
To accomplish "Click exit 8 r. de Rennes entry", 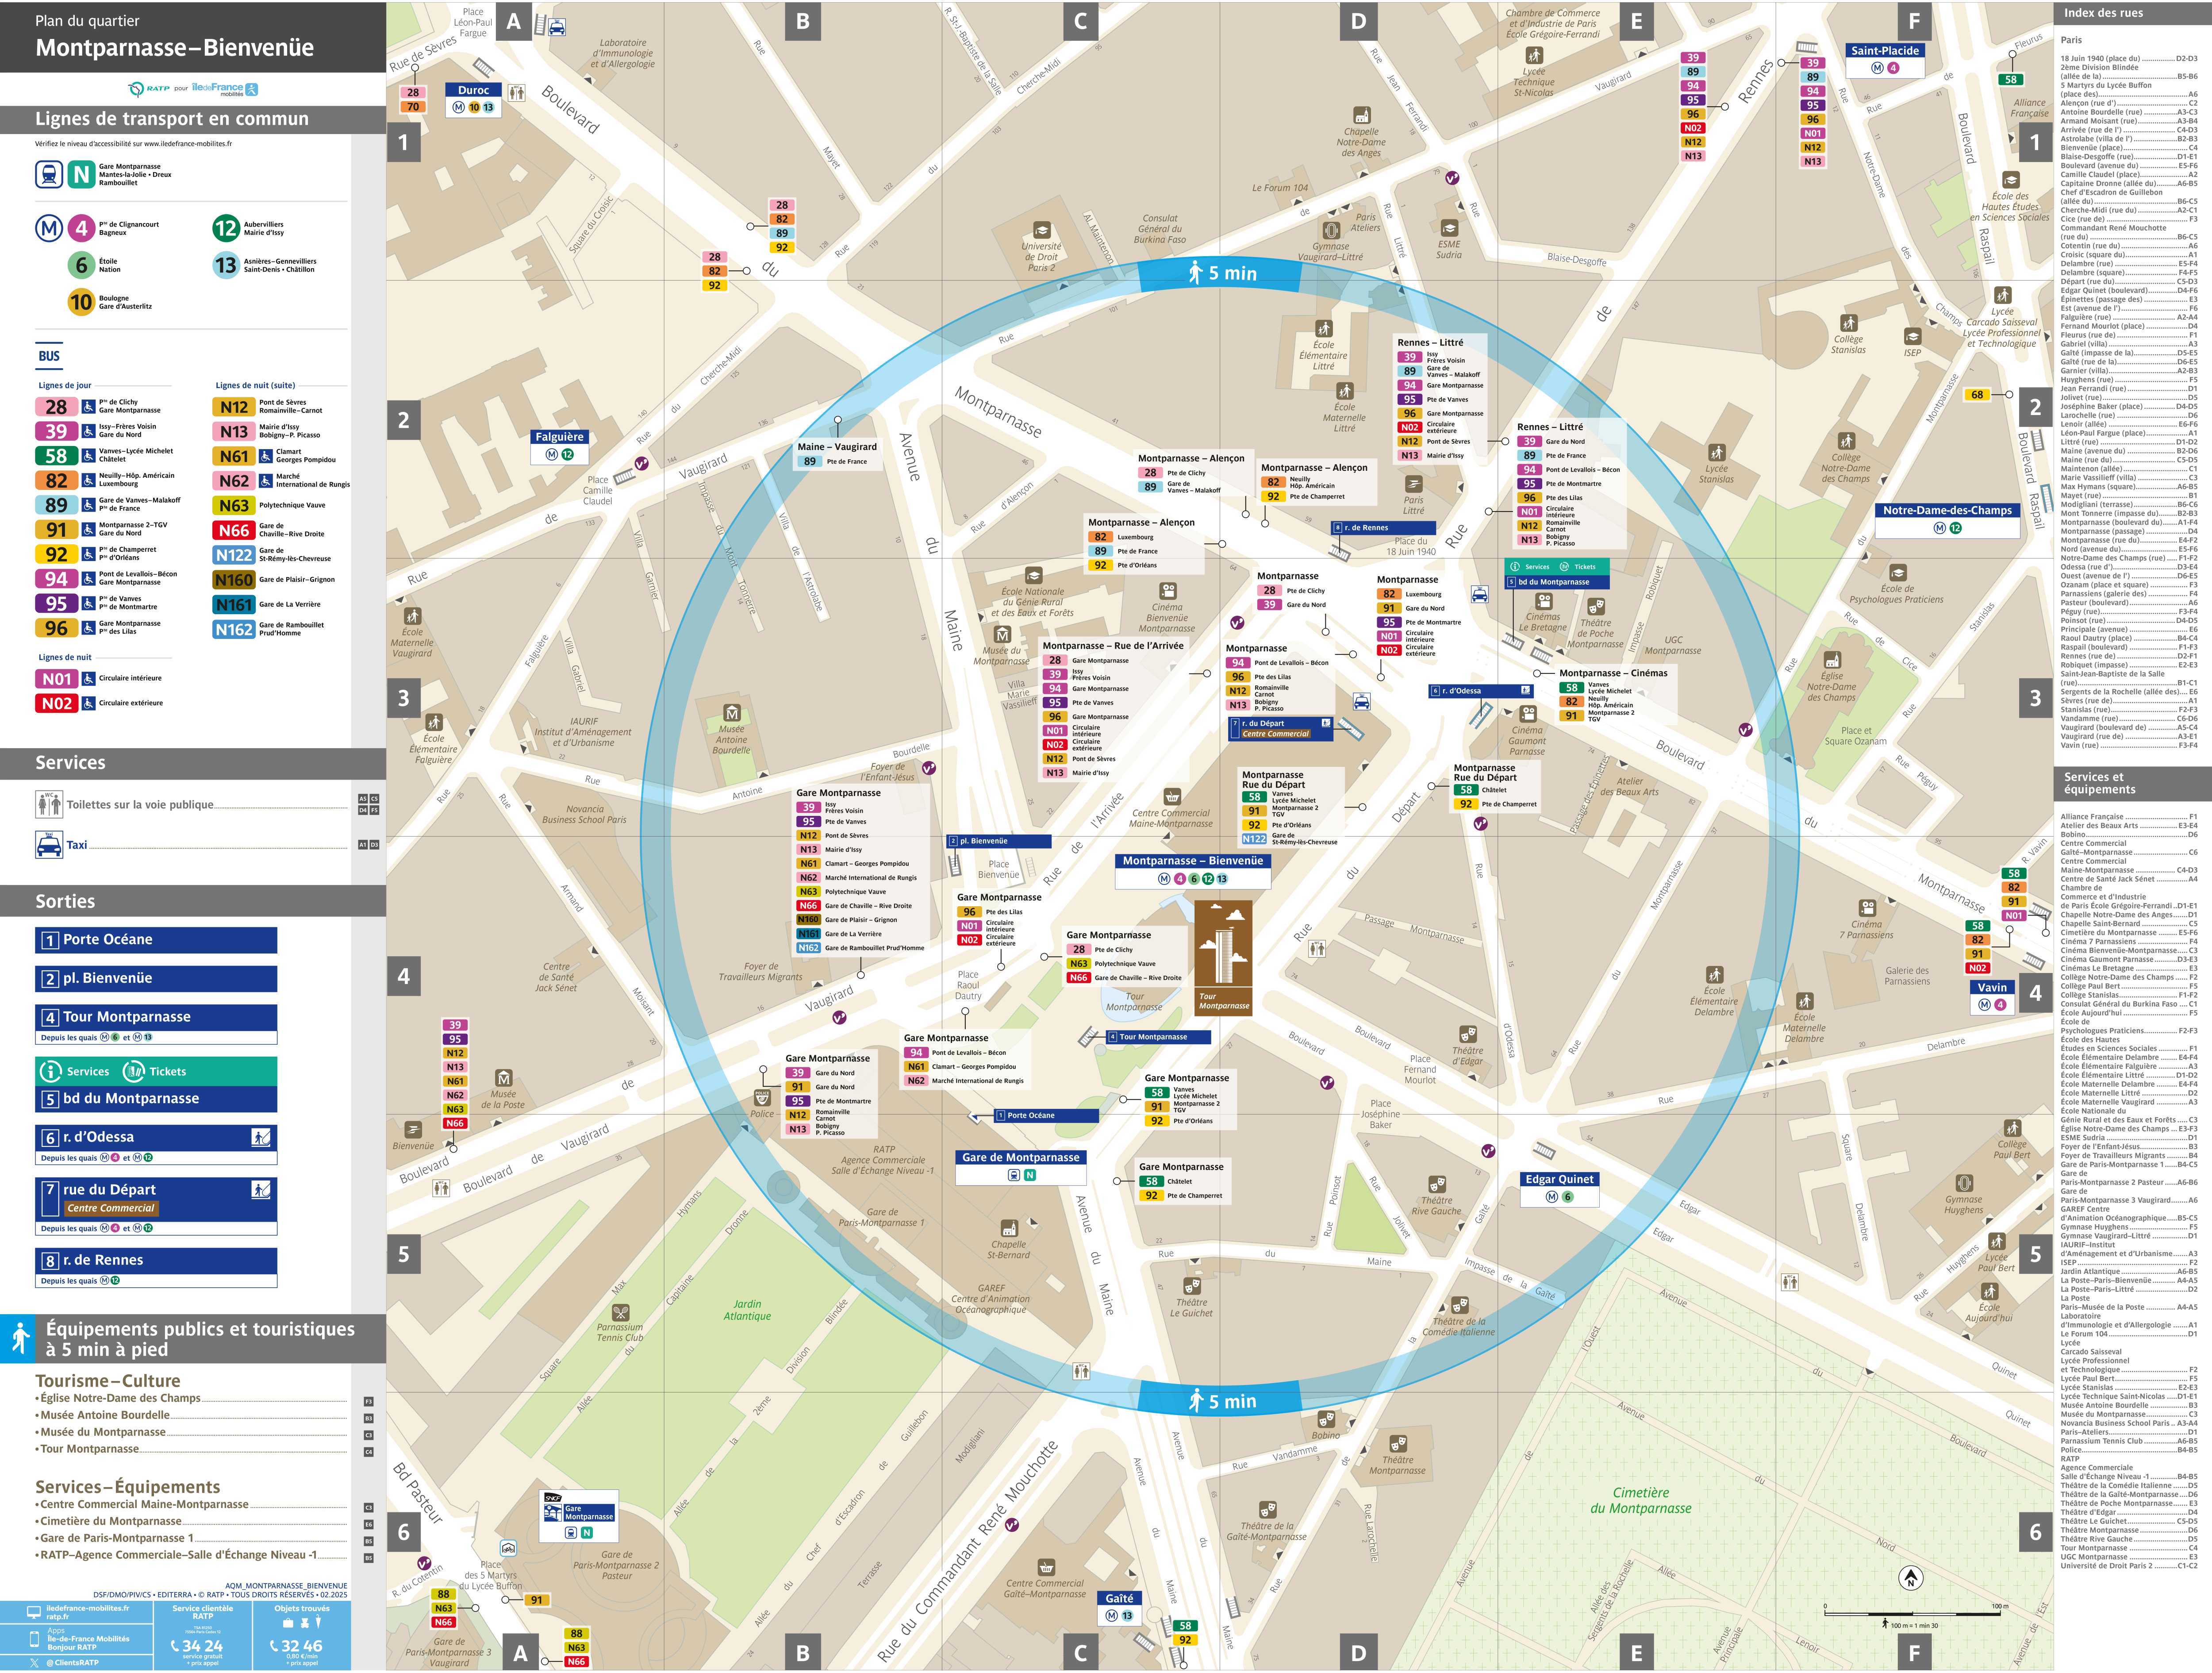I will (x=156, y=1260).
